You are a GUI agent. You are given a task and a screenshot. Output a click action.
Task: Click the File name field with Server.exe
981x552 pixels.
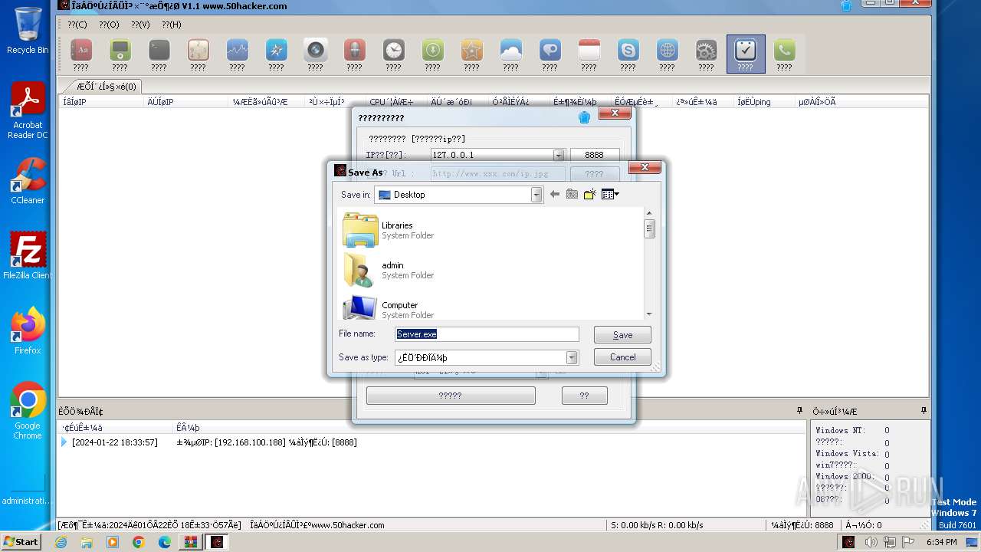point(487,334)
